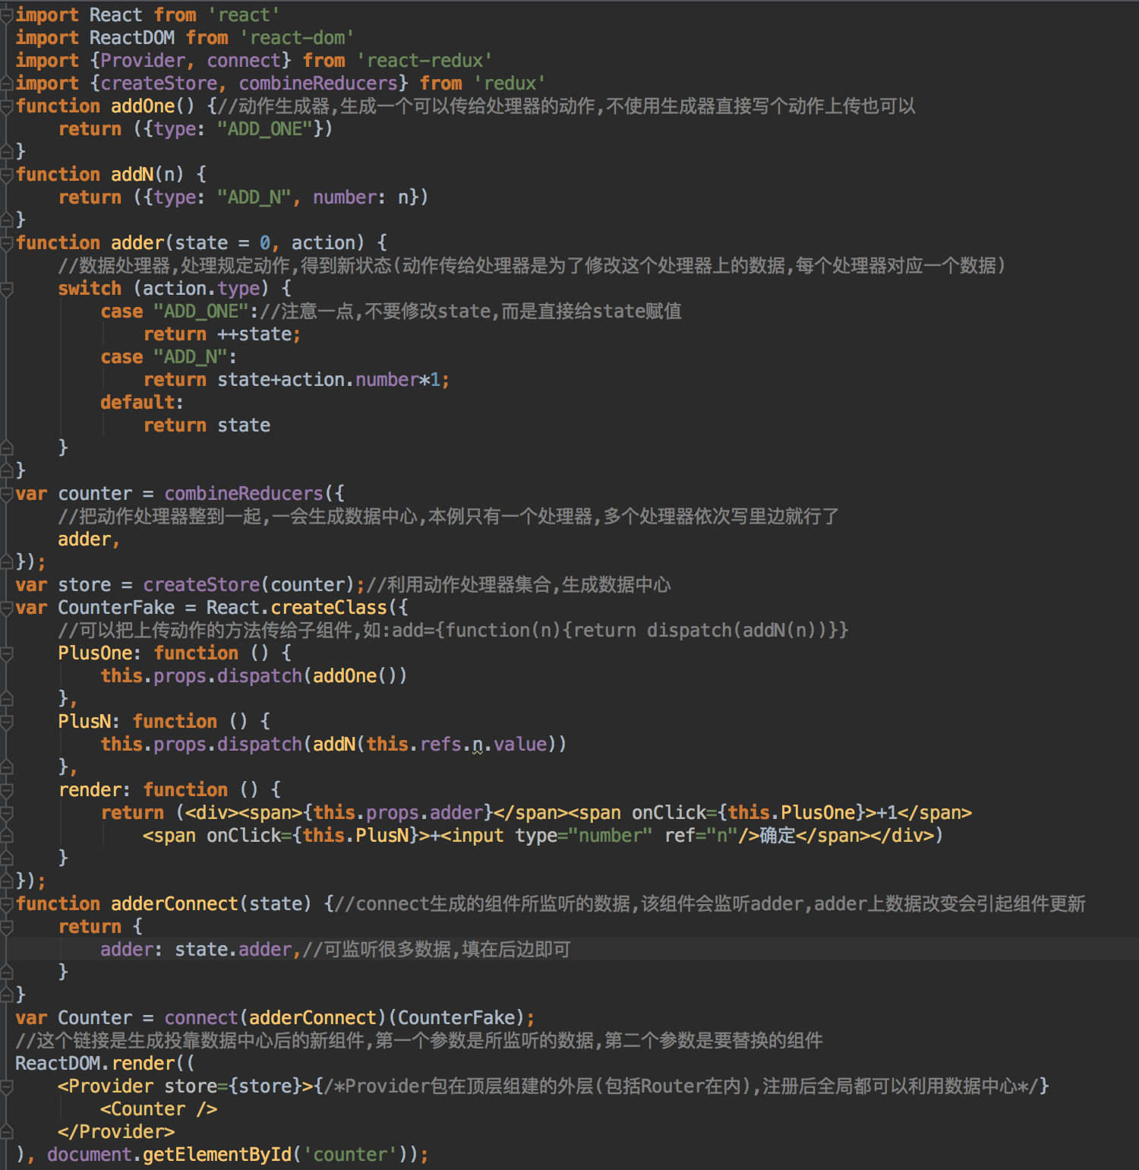
Task: Click the comment '//利用动作处理器集合,生成数据中心'
Action: point(519,585)
